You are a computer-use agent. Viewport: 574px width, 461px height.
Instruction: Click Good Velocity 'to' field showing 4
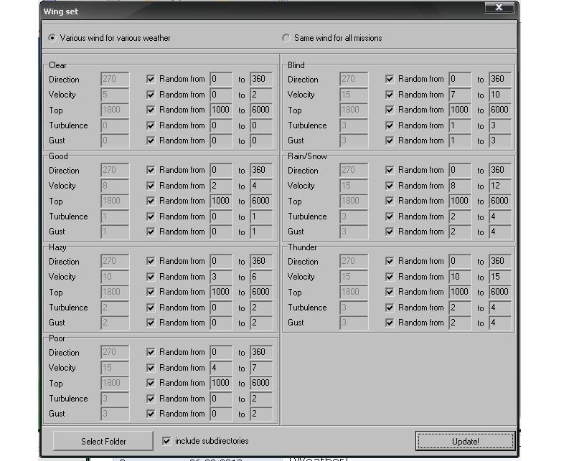pos(261,186)
